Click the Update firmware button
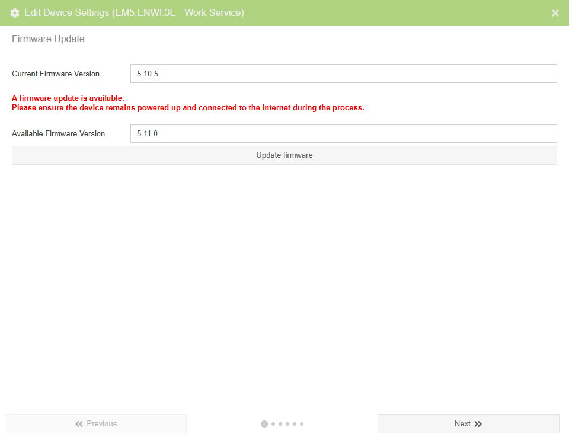This screenshot has width=569, height=437. coord(284,155)
